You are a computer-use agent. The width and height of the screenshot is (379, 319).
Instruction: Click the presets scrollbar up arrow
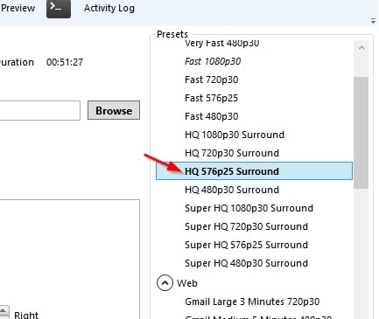coord(361,48)
